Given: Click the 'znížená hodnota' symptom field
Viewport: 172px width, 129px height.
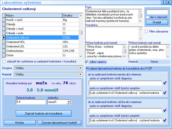Looking at the screenshot, I should (x=125, y=93).
